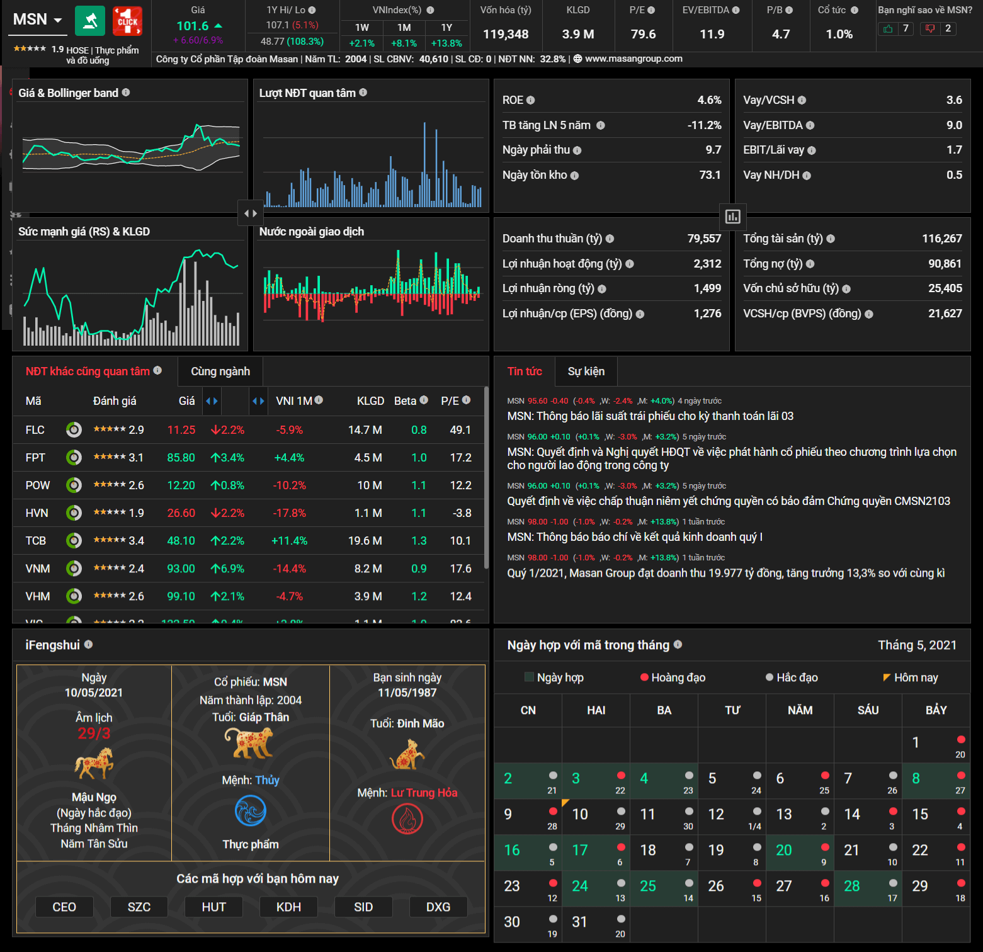Open Quý 1/2021 Masan Group revenue news

726,573
